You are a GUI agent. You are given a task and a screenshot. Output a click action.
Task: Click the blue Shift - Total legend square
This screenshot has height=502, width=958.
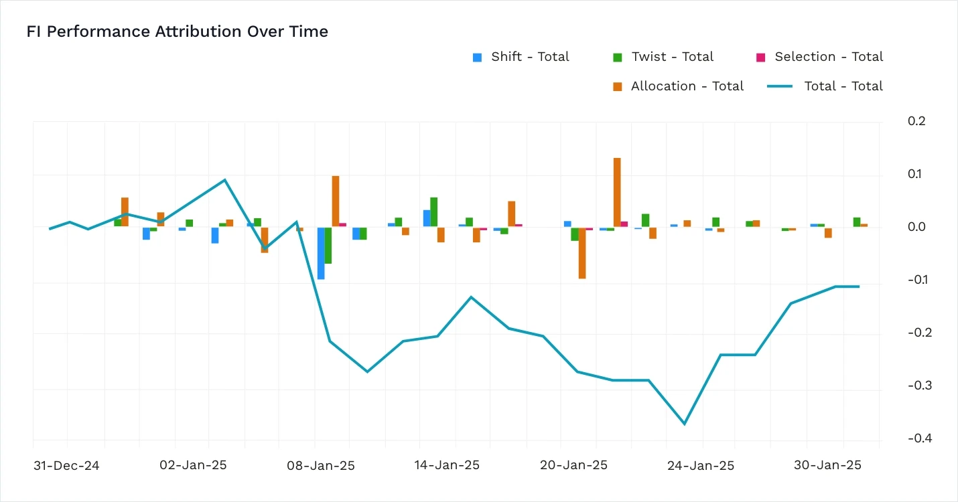[x=477, y=57]
